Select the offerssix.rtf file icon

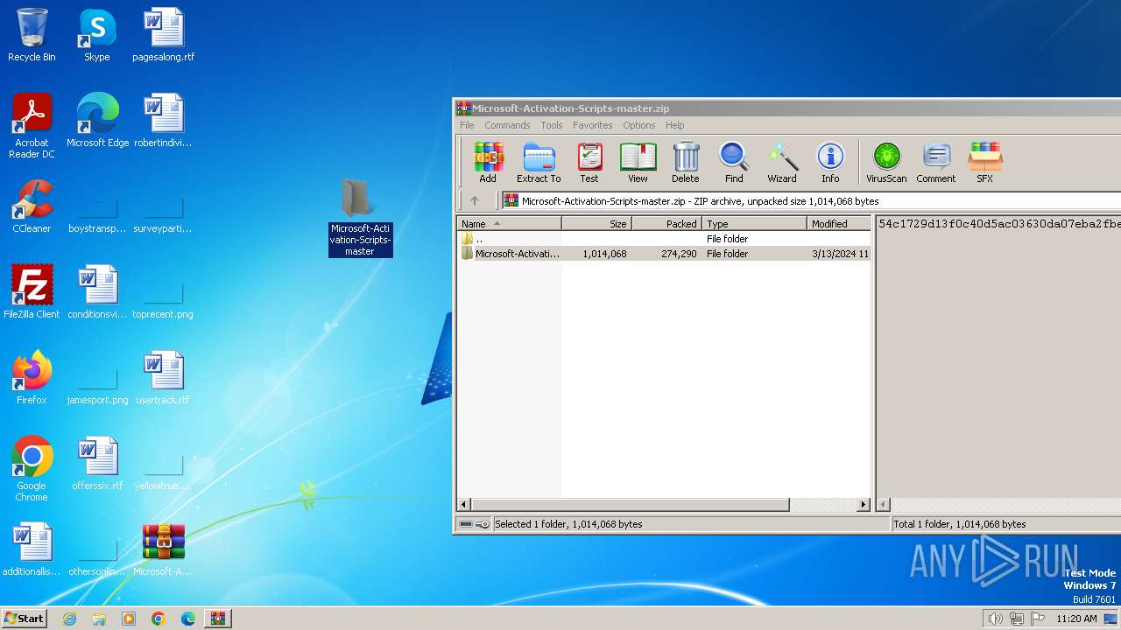[97, 464]
